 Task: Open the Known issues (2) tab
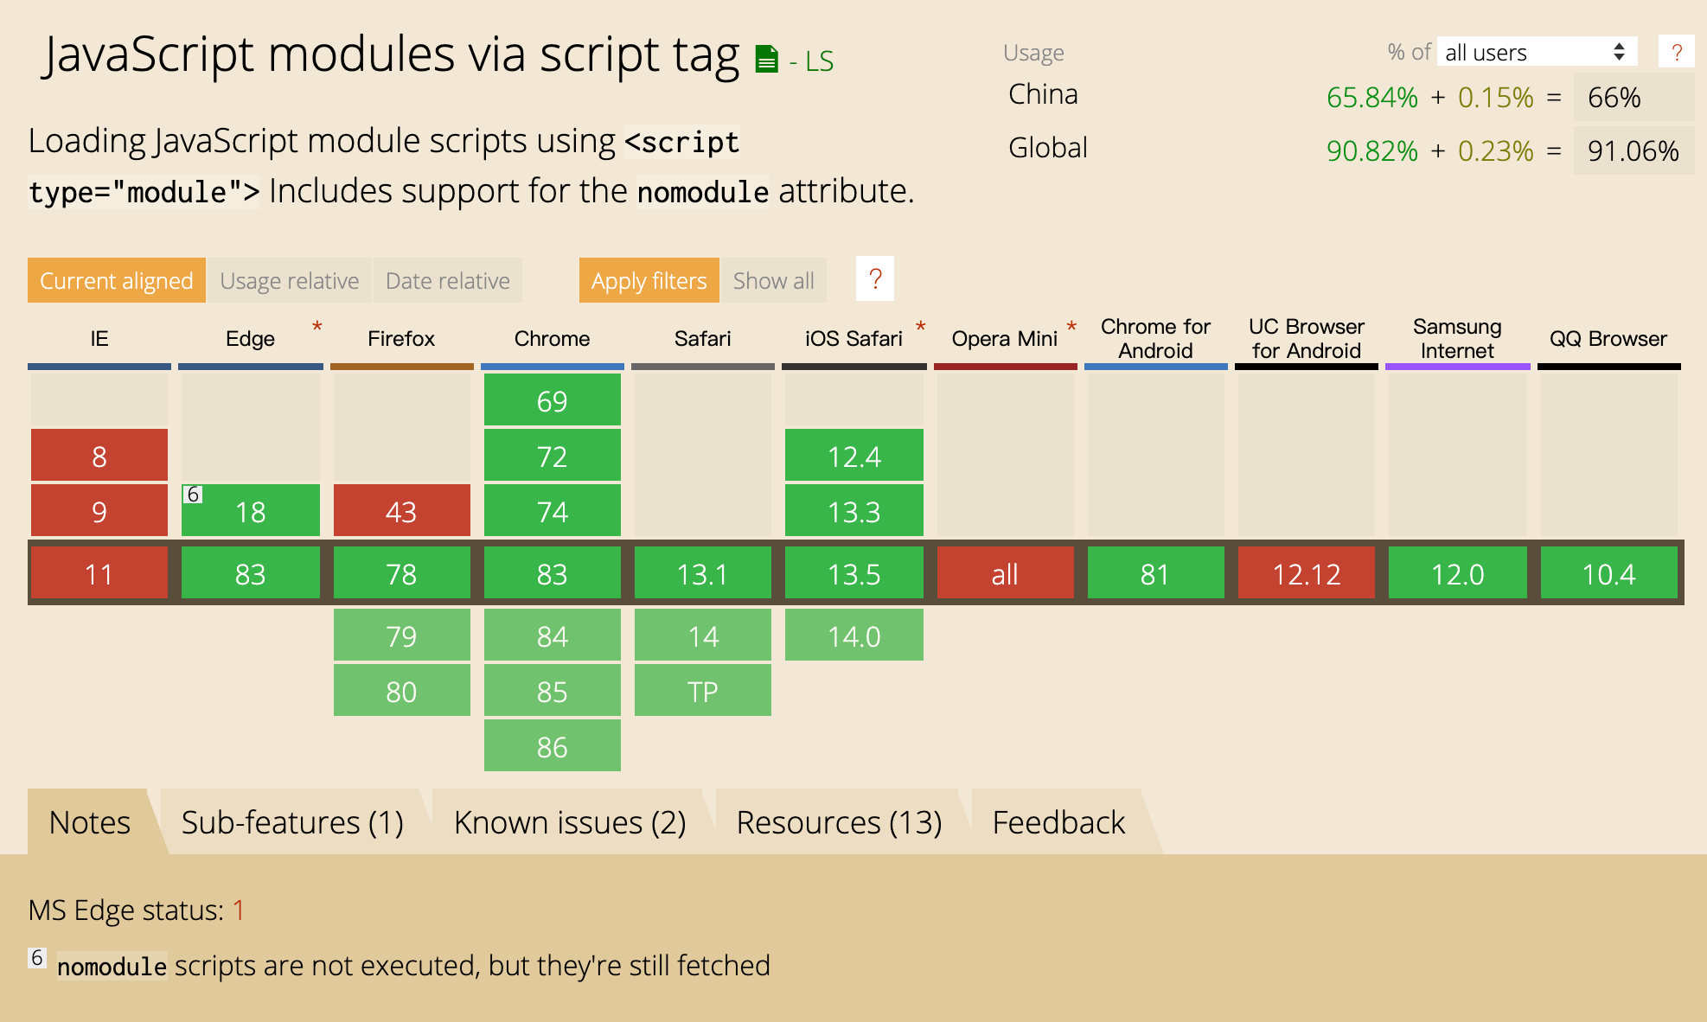pyautogui.click(x=570, y=822)
